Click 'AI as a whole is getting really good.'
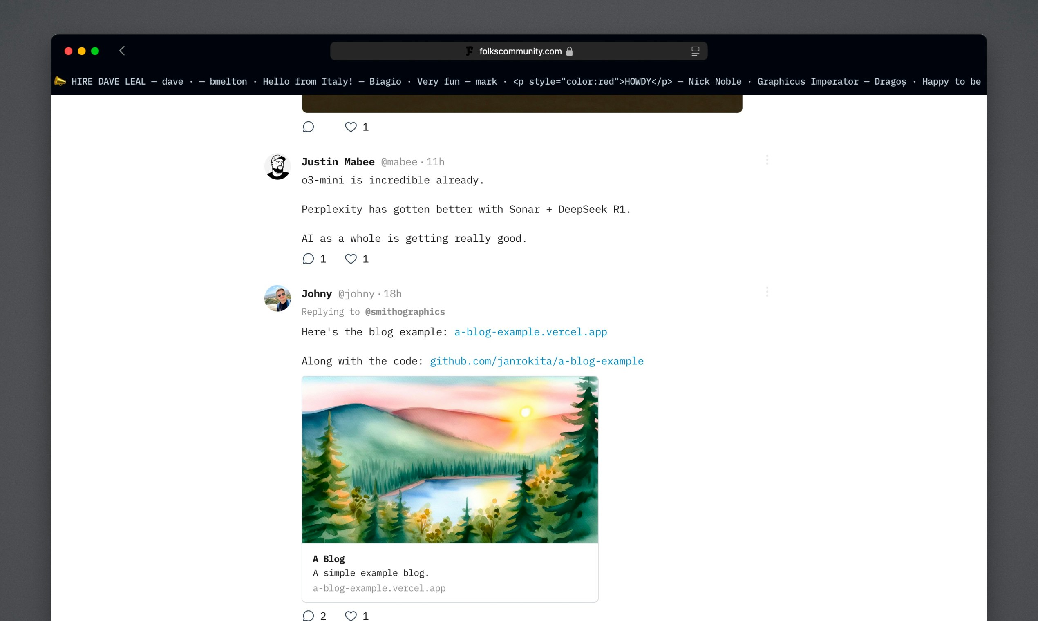This screenshot has height=621, width=1038. click(x=414, y=239)
